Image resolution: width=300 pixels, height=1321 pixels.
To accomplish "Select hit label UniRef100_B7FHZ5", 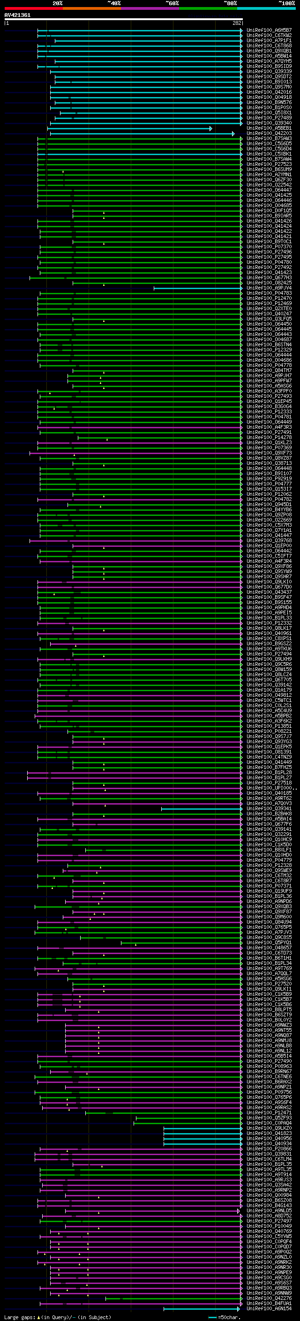I will tap(269, 767).
